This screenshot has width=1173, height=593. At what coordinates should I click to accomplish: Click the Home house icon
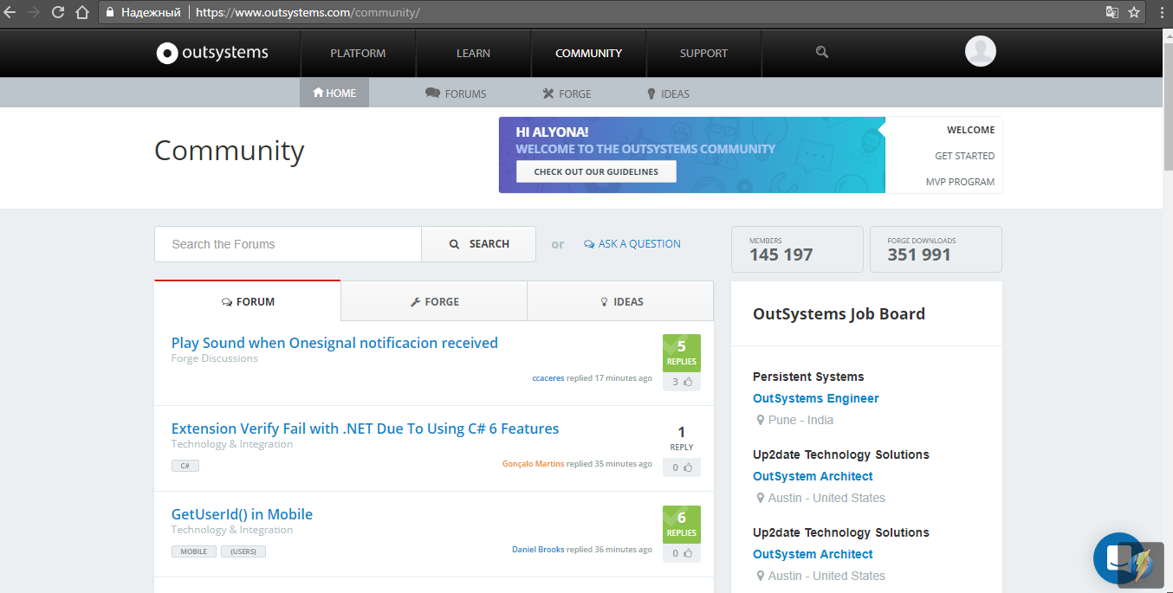(x=319, y=93)
